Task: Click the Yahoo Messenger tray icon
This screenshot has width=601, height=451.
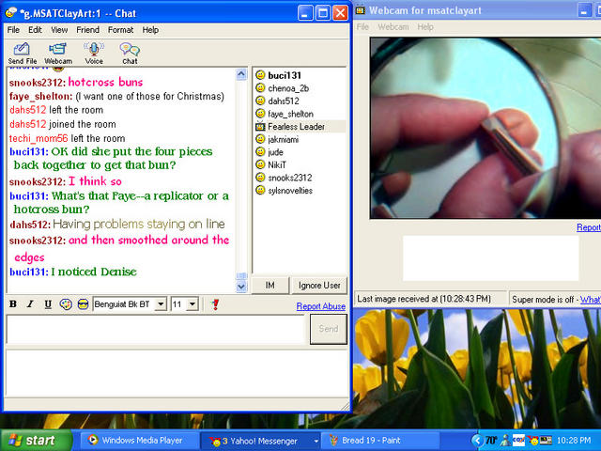Action: click(532, 441)
